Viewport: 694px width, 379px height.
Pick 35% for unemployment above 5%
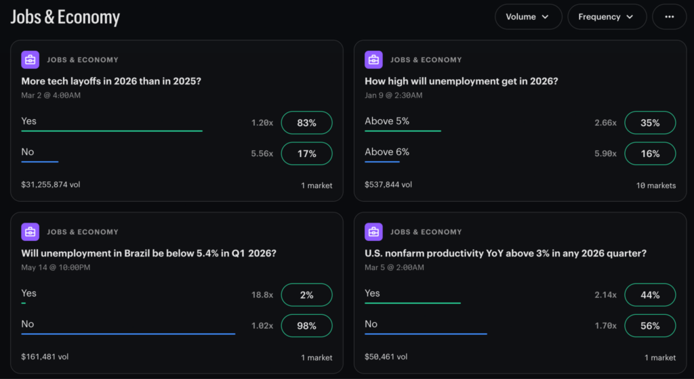point(650,123)
